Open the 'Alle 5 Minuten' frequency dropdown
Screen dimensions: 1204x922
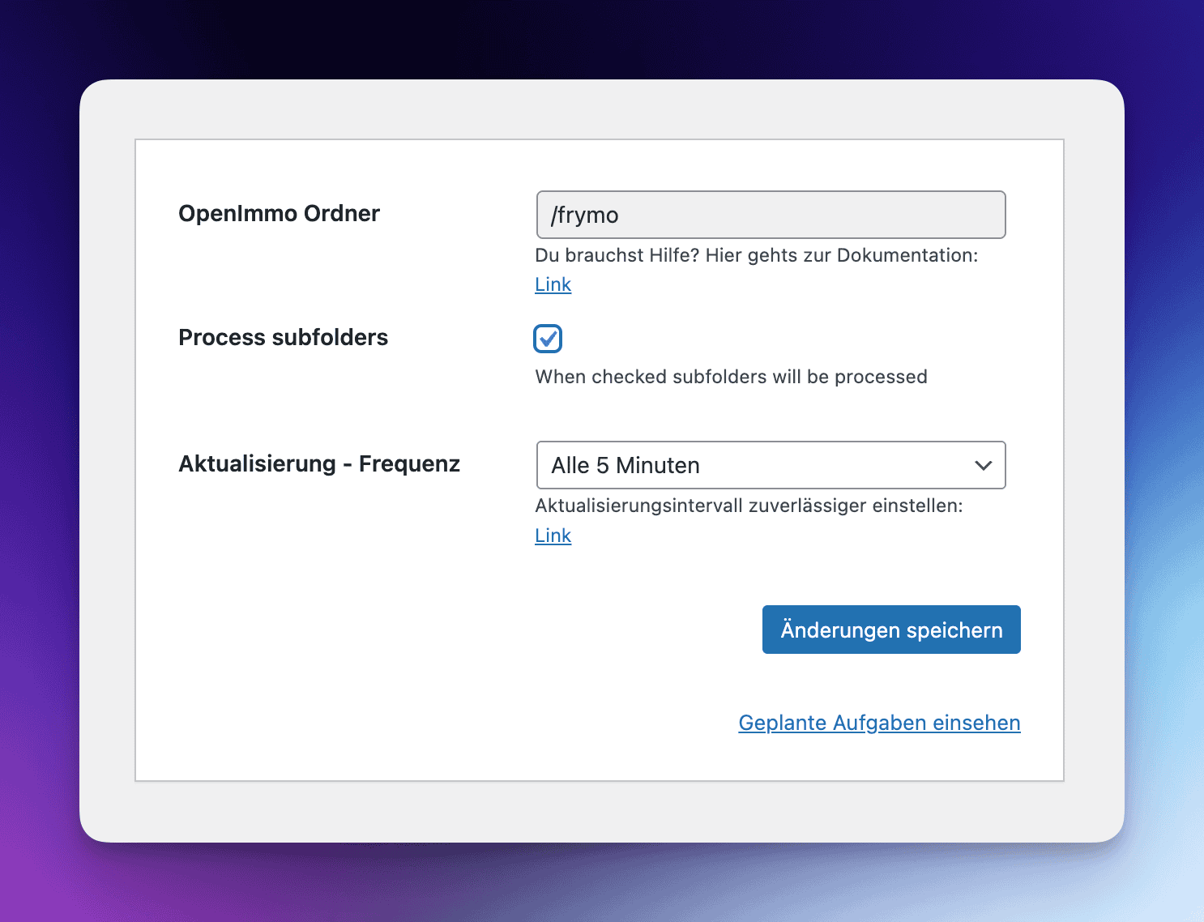pyautogui.click(x=771, y=465)
